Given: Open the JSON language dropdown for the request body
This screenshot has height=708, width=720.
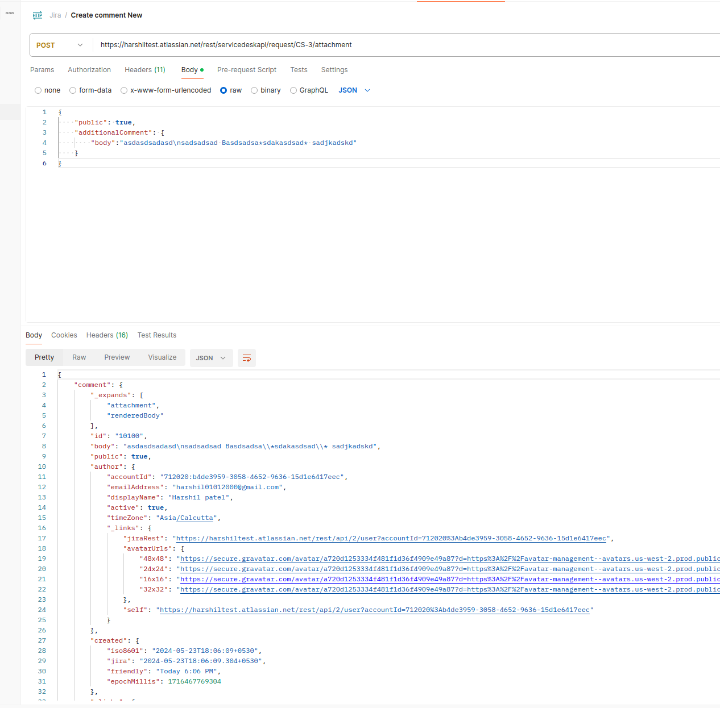Looking at the screenshot, I should [x=354, y=90].
